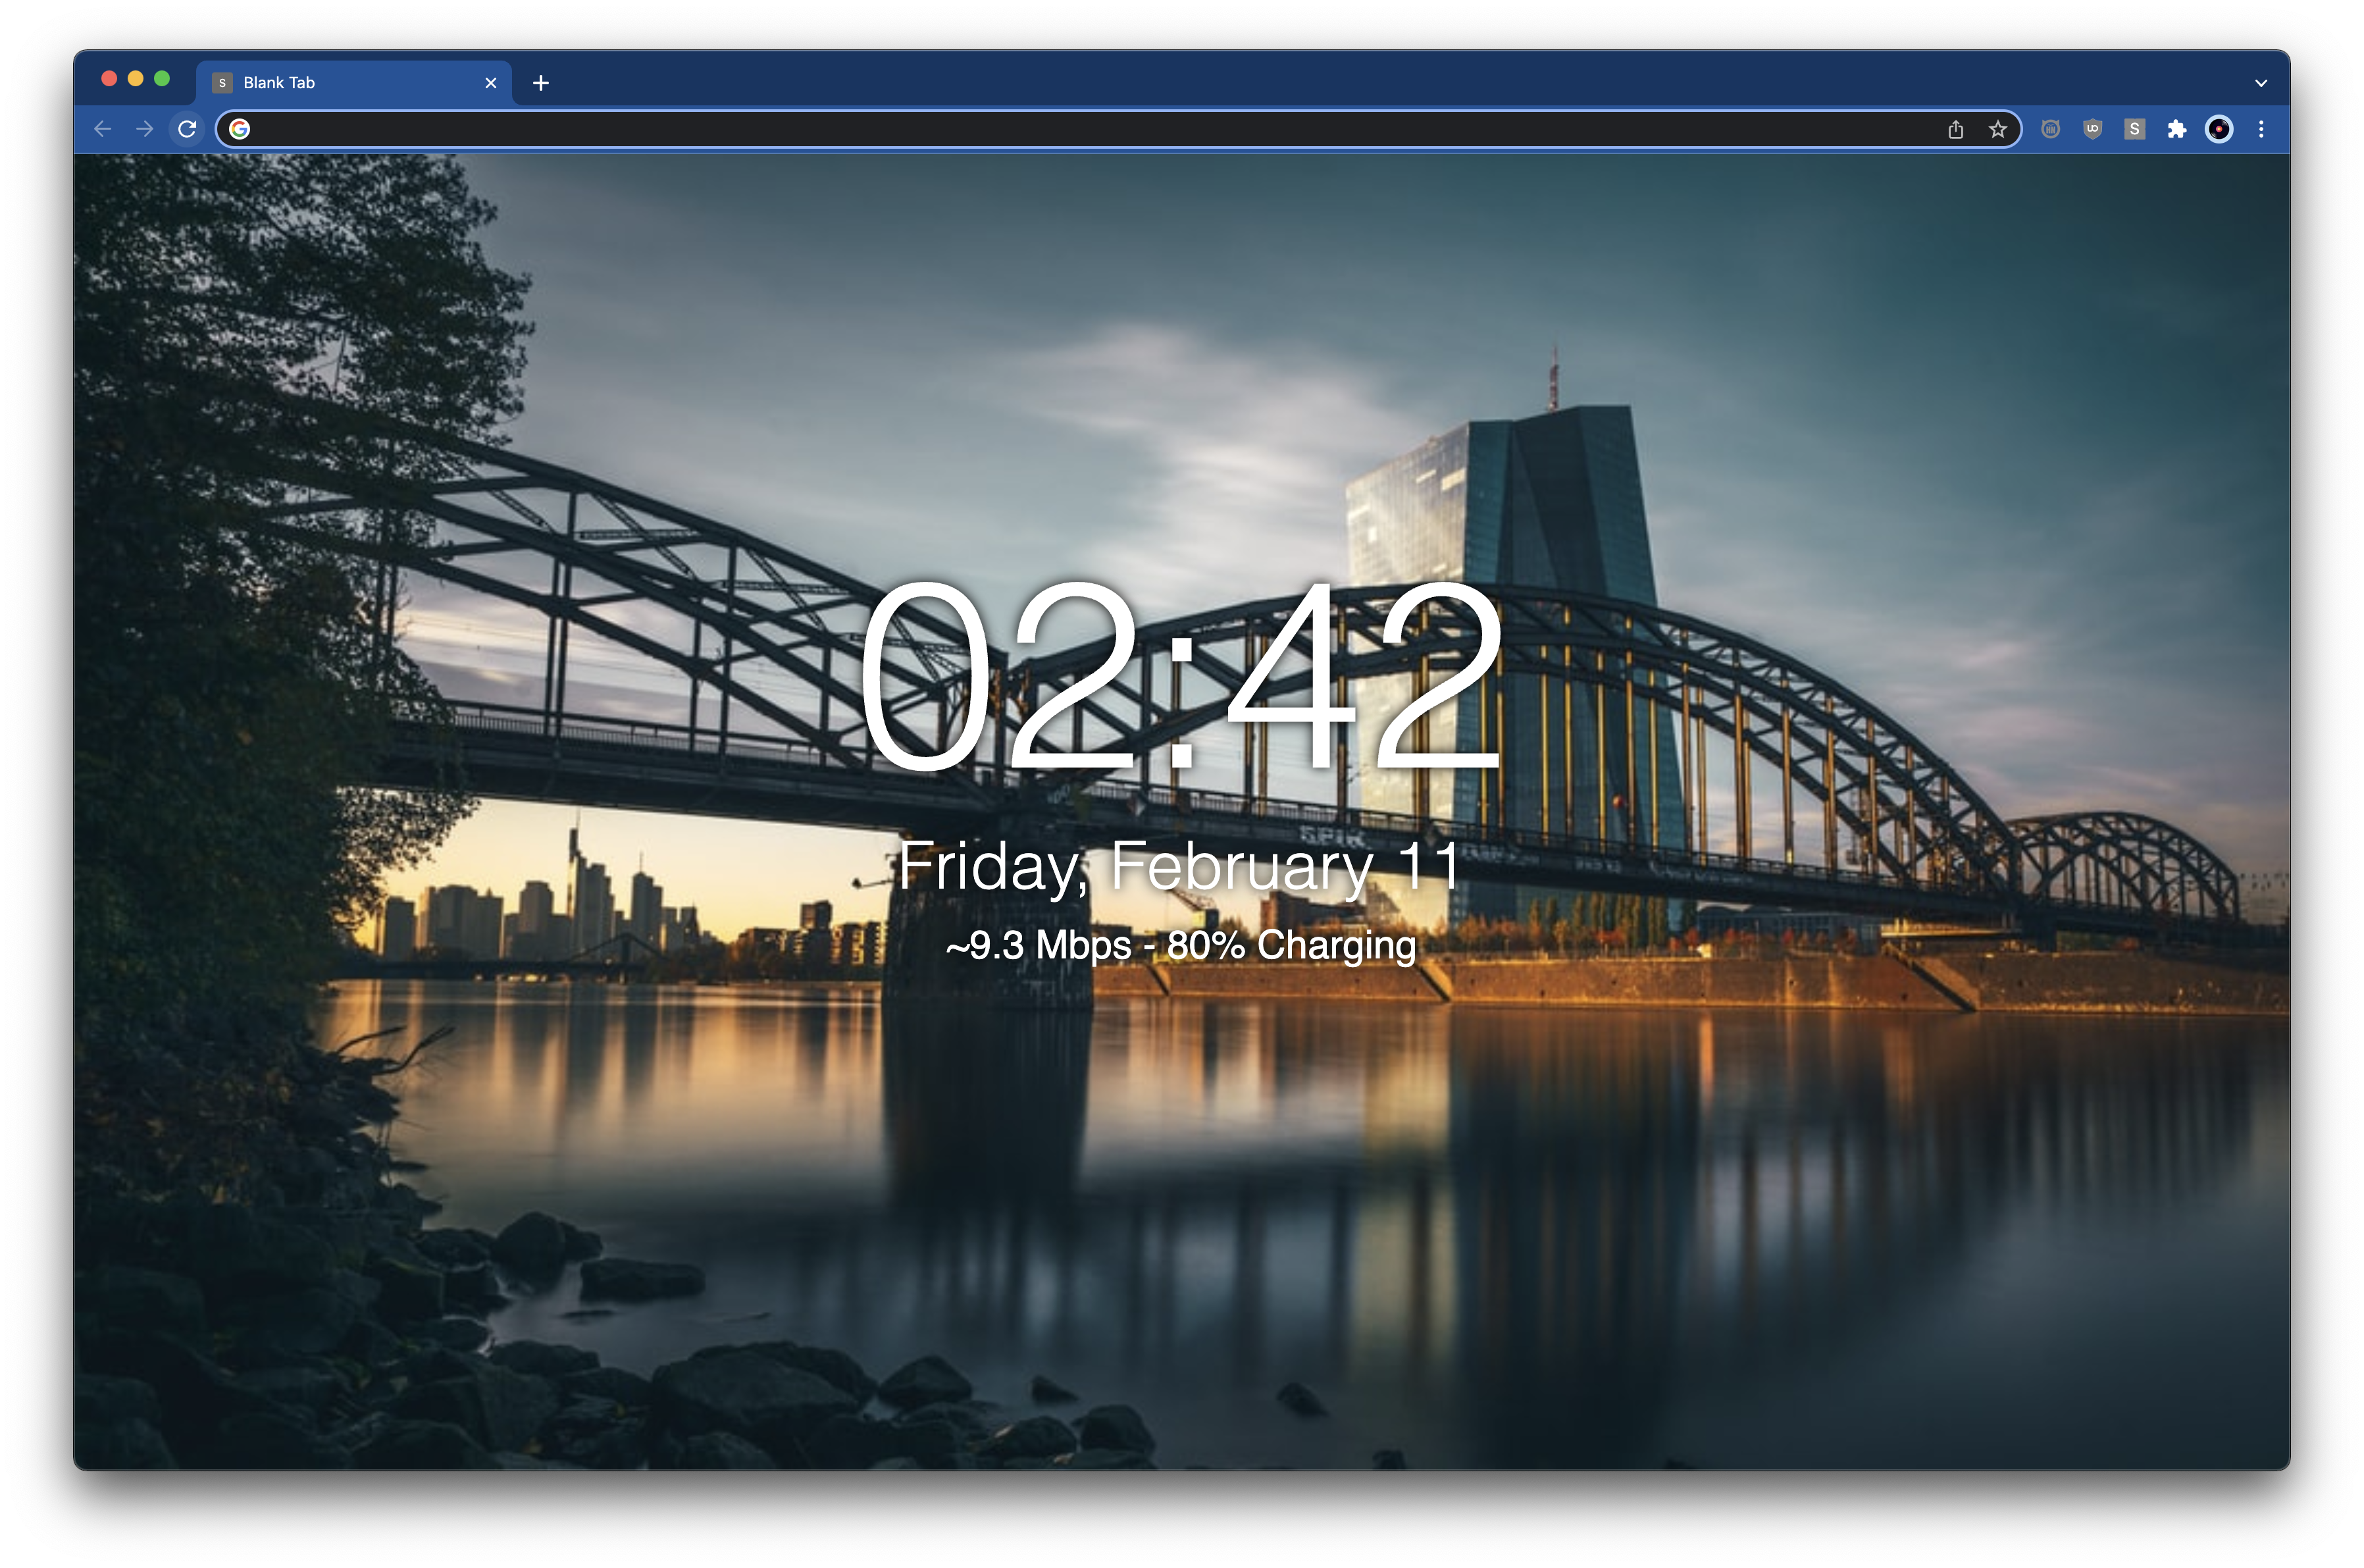Open the share page icon

pos(1955,129)
